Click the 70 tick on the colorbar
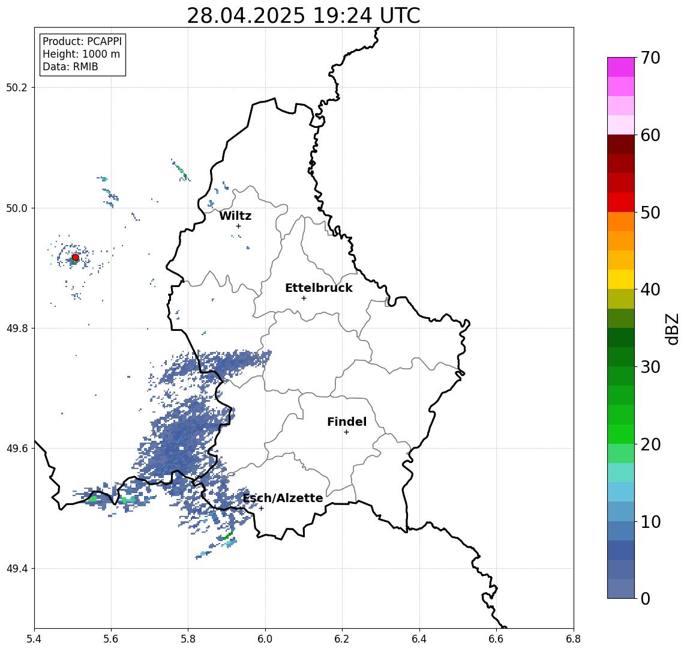Image resolution: width=687 pixels, height=651 pixels. coord(650,58)
